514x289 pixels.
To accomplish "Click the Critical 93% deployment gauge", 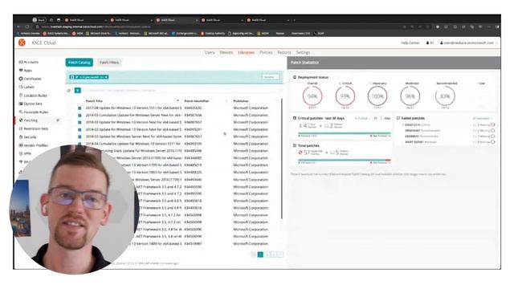I will (345, 96).
